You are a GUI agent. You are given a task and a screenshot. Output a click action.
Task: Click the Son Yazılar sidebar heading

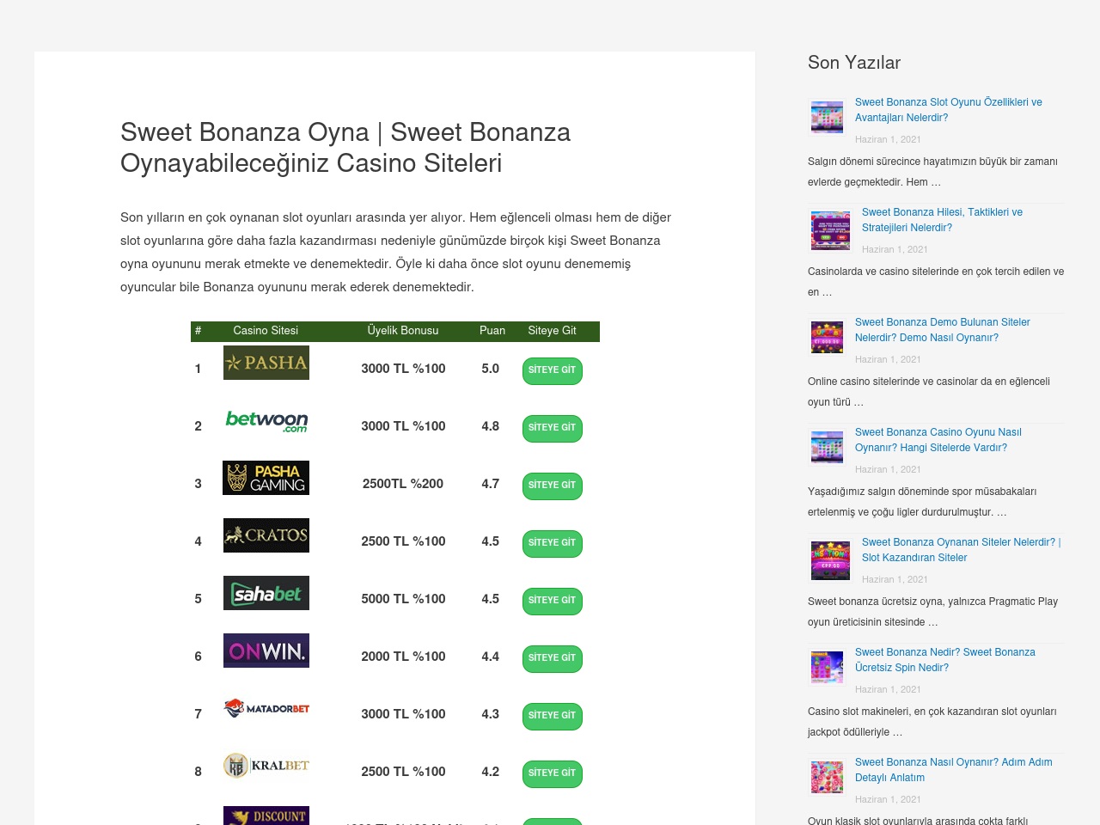click(x=854, y=63)
